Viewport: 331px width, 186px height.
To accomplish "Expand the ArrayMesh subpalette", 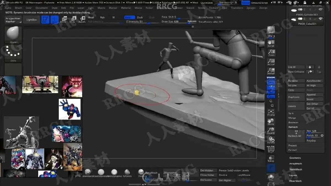I will coord(295,164).
